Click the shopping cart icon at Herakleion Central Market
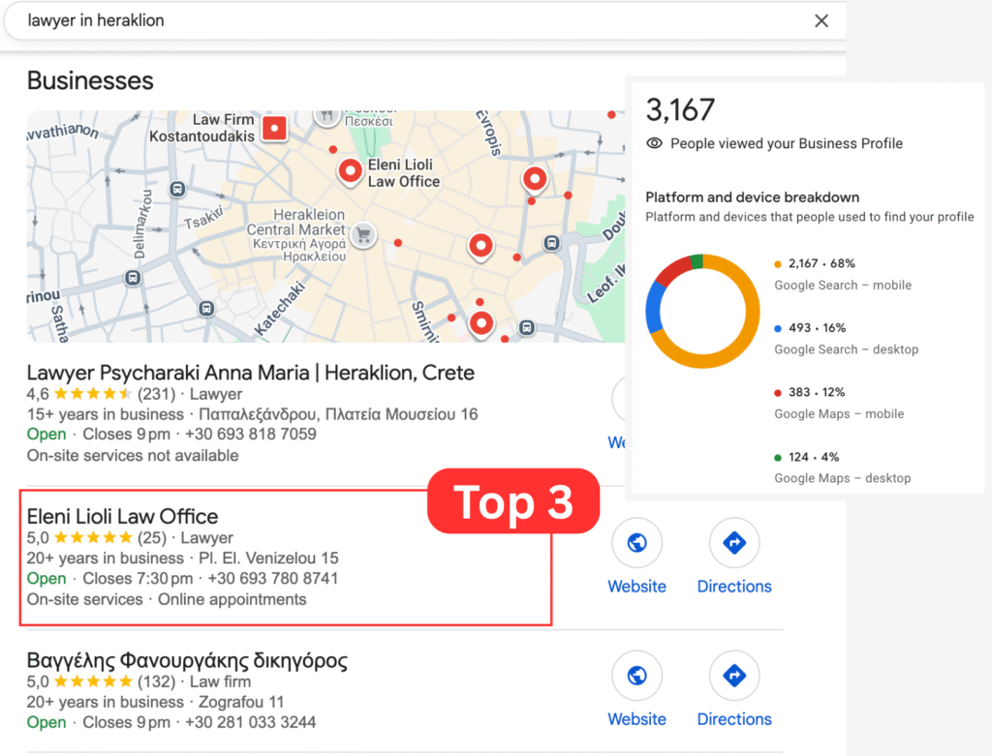Viewport: 992px width, 756px height. [363, 233]
